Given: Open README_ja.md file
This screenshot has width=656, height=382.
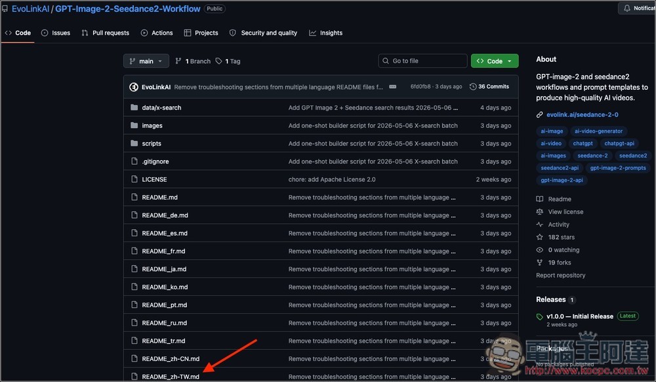Looking at the screenshot, I should [164, 270].
